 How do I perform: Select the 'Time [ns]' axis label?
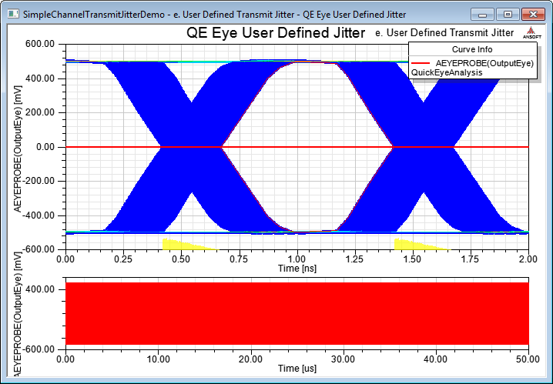297,269
